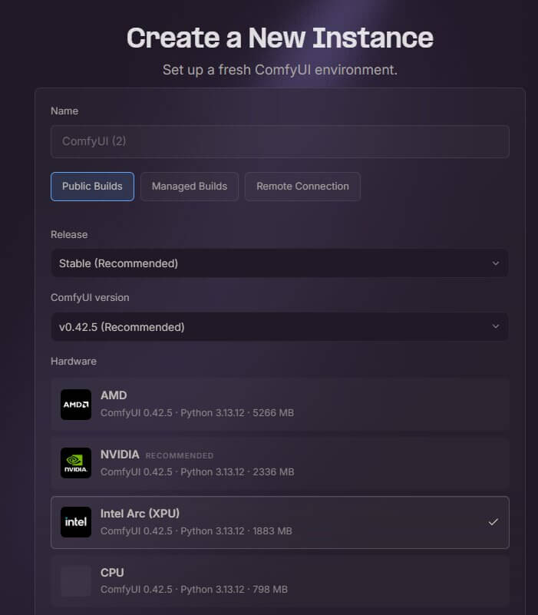Click the 'Name' field label
The width and height of the screenshot is (538, 615).
click(x=64, y=111)
